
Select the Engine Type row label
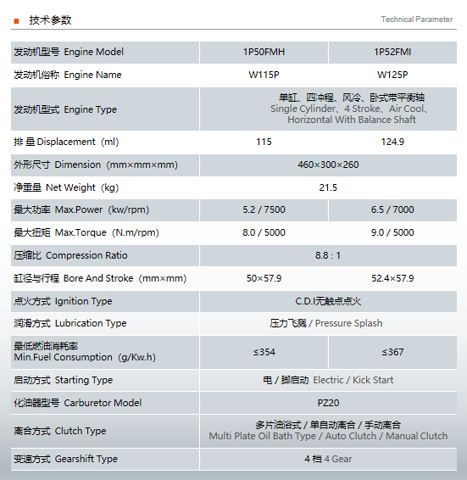[x=65, y=109]
